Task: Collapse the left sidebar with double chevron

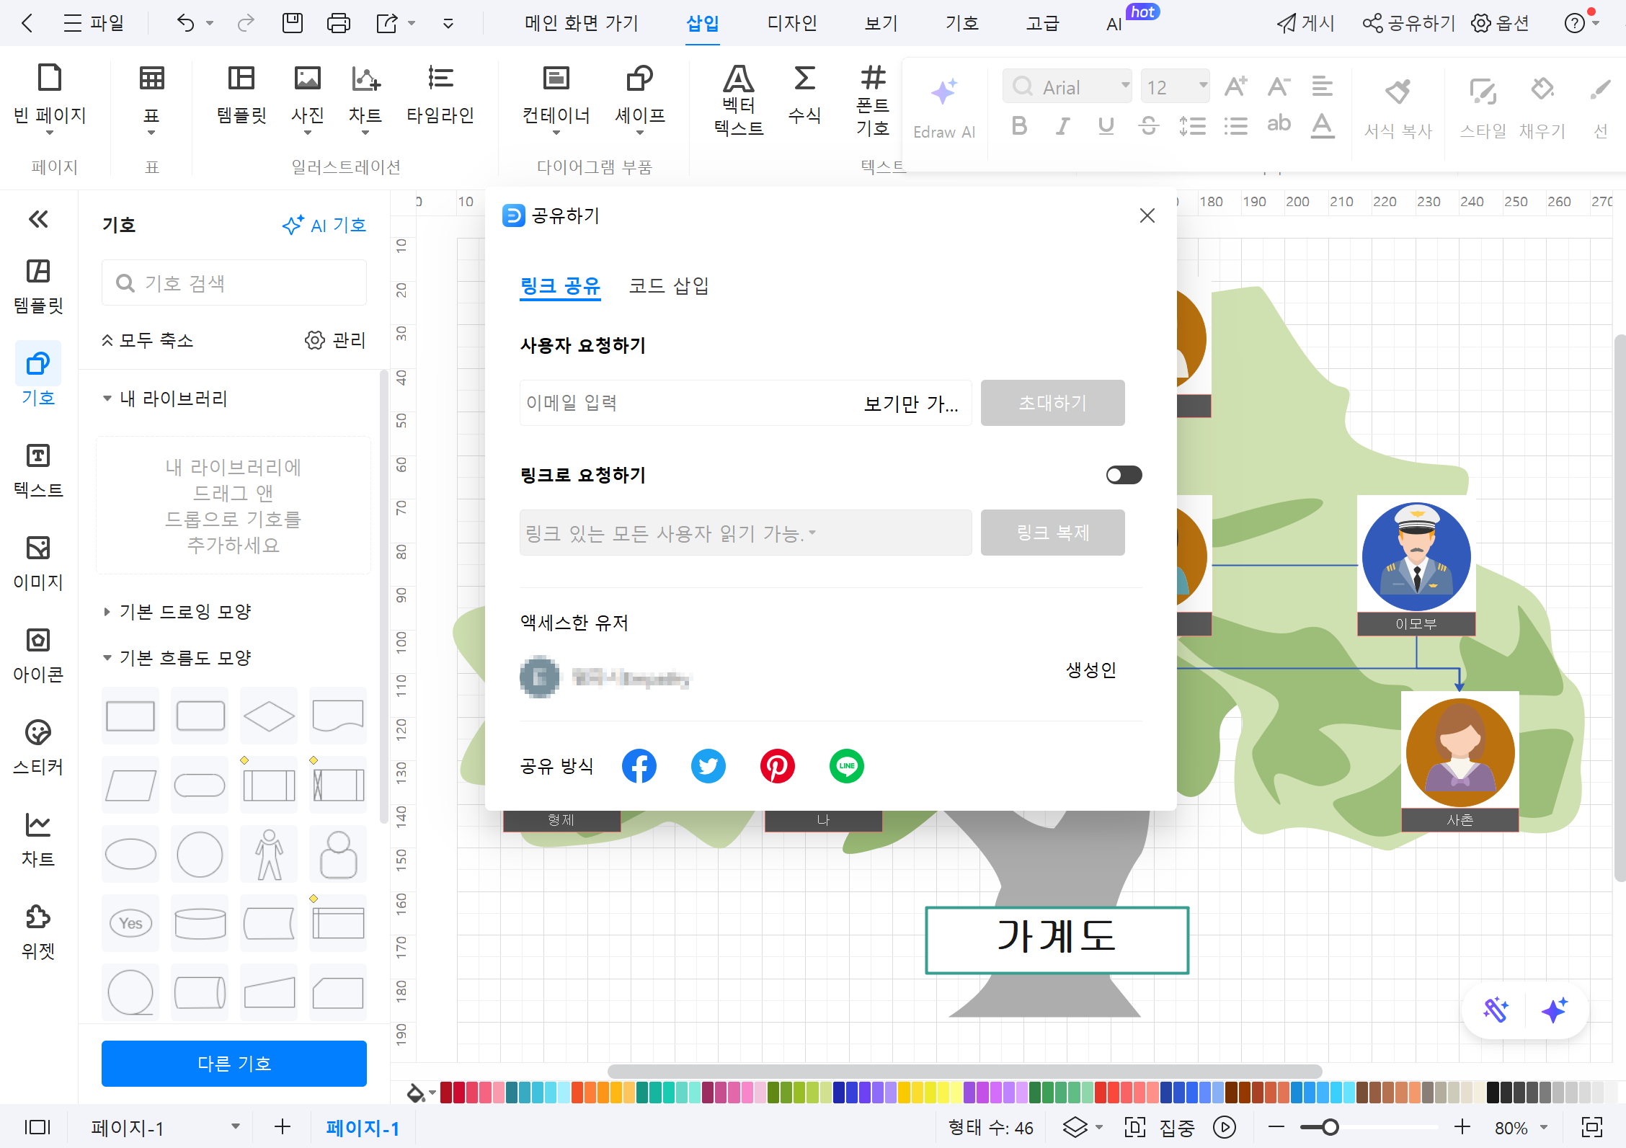Action: [38, 219]
